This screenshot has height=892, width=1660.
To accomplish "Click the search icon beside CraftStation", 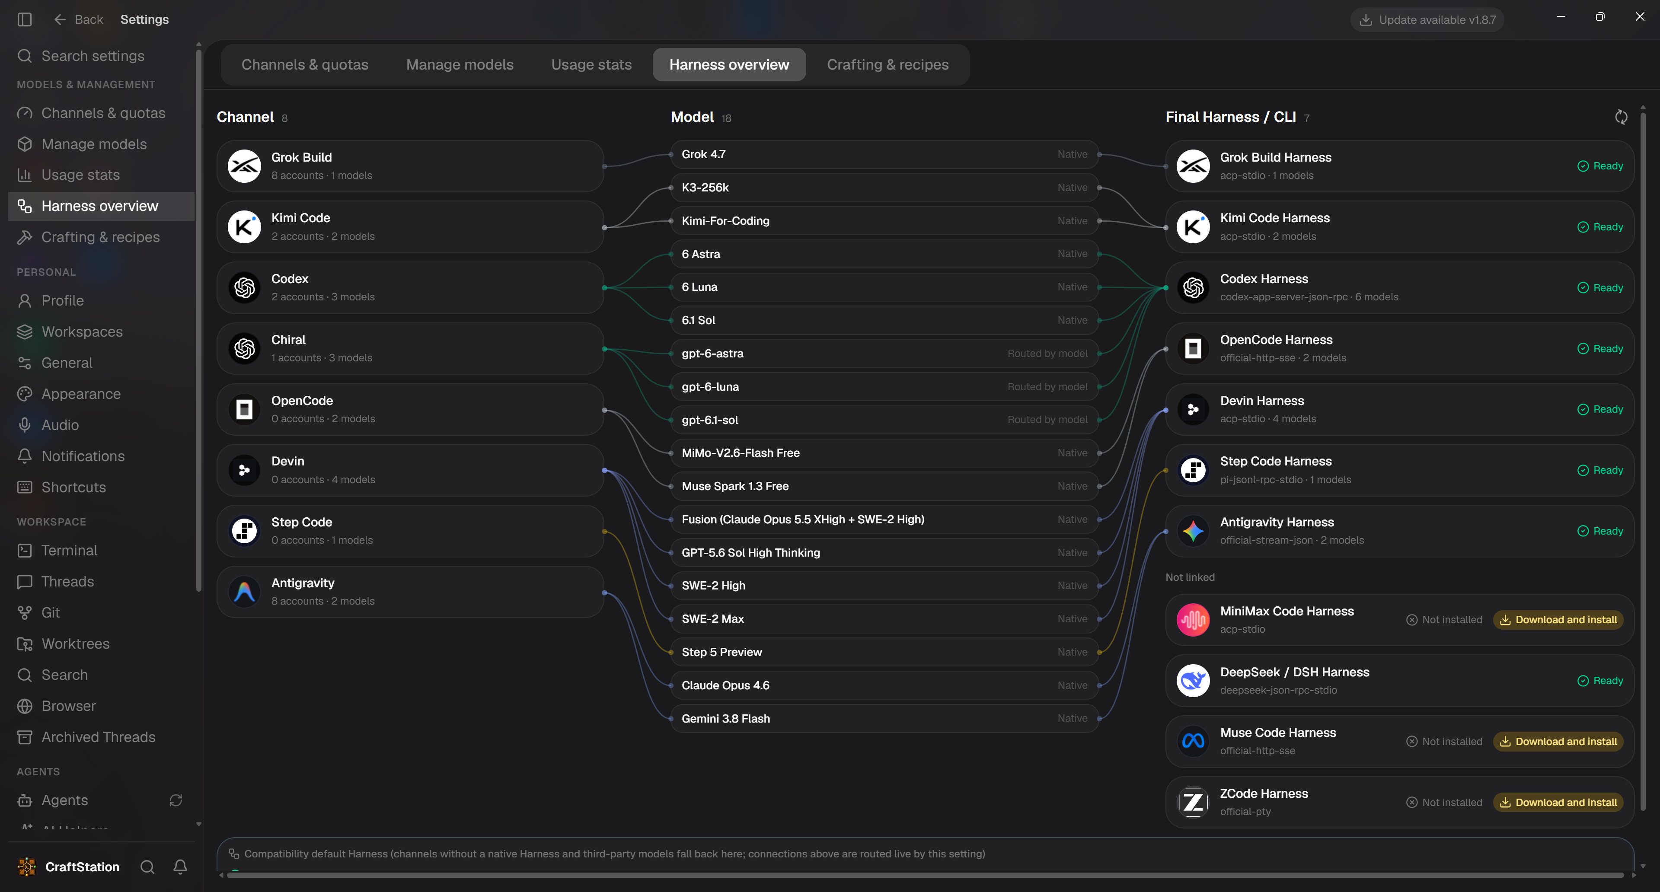I will (x=147, y=867).
